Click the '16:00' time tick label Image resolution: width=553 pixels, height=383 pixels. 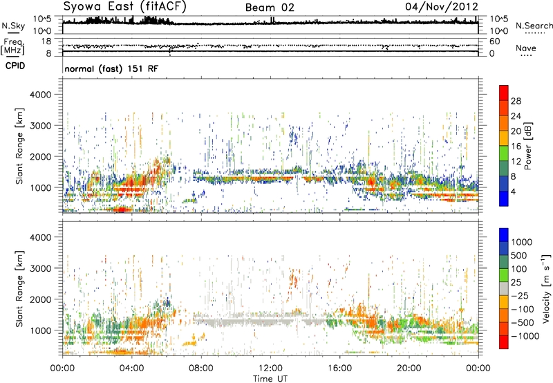[340, 368]
